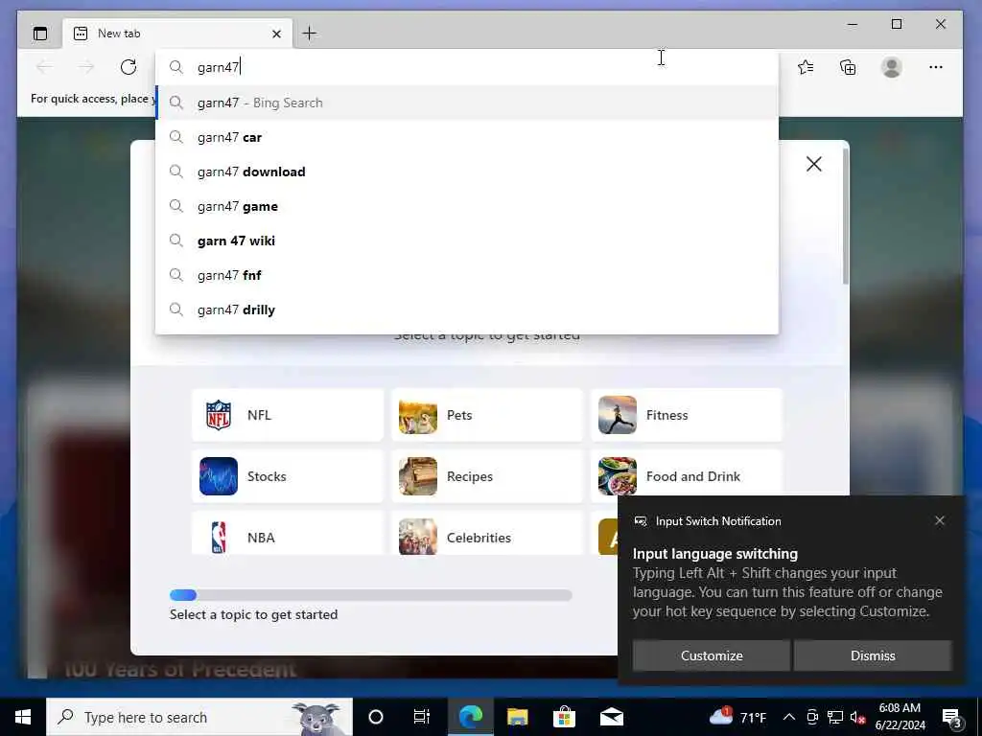The image size is (982, 736).
Task: Open the Collections icon
Action: click(848, 67)
